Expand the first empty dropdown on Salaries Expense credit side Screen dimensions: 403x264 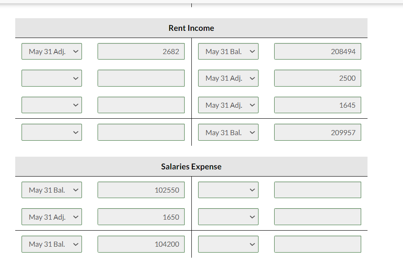click(x=228, y=190)
